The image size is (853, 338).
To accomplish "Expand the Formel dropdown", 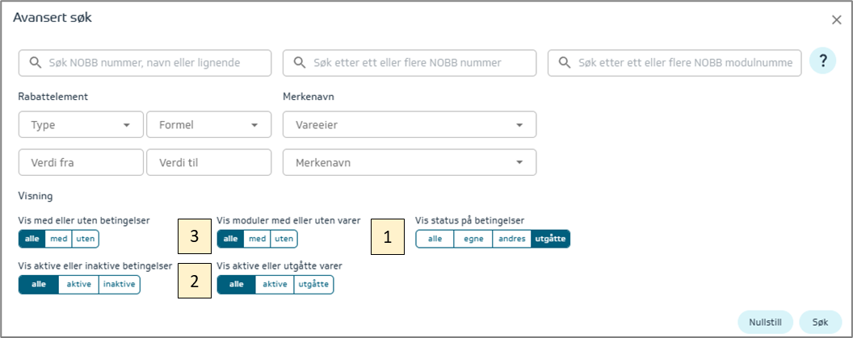I will click(x=208, y=125).
